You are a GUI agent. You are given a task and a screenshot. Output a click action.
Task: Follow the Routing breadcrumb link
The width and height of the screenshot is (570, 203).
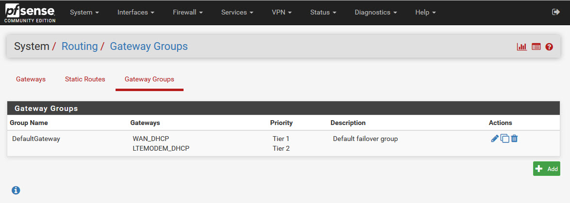80,47
